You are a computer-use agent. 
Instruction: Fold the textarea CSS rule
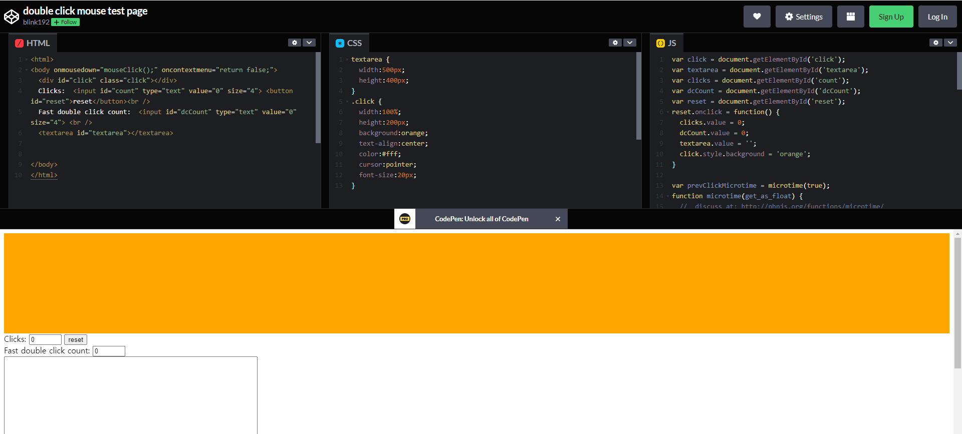pyautogui.click(x=347, y=60)
